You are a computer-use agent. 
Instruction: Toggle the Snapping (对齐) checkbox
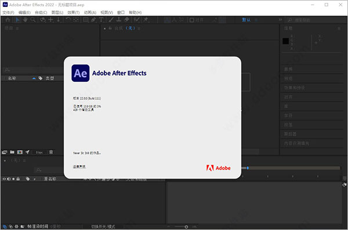click(192, 20)
